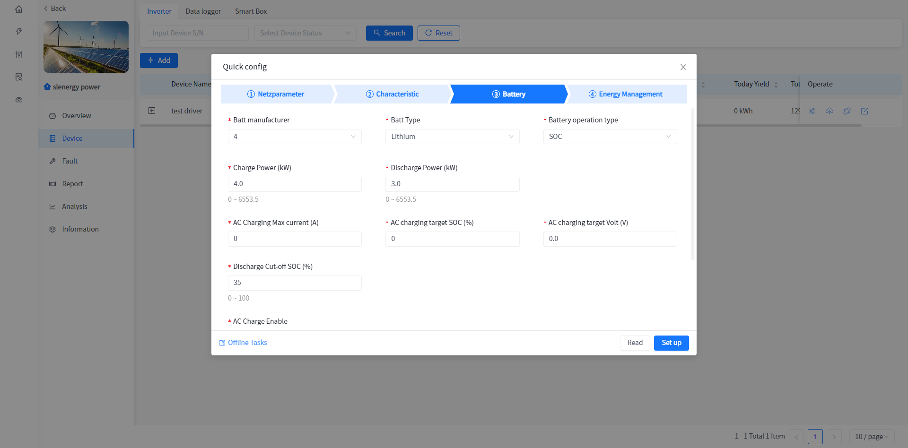Go to the Netzparameter step tab

[x=276, y=94]
